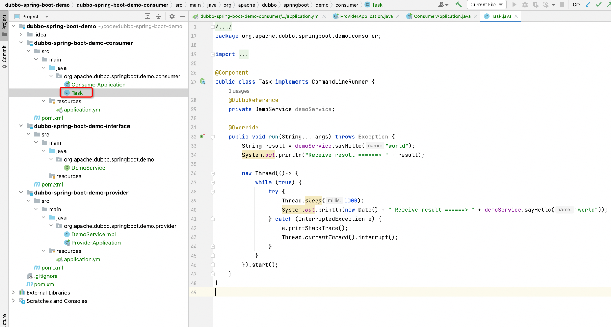Click Expand All in Project panel

coord(148,16)
